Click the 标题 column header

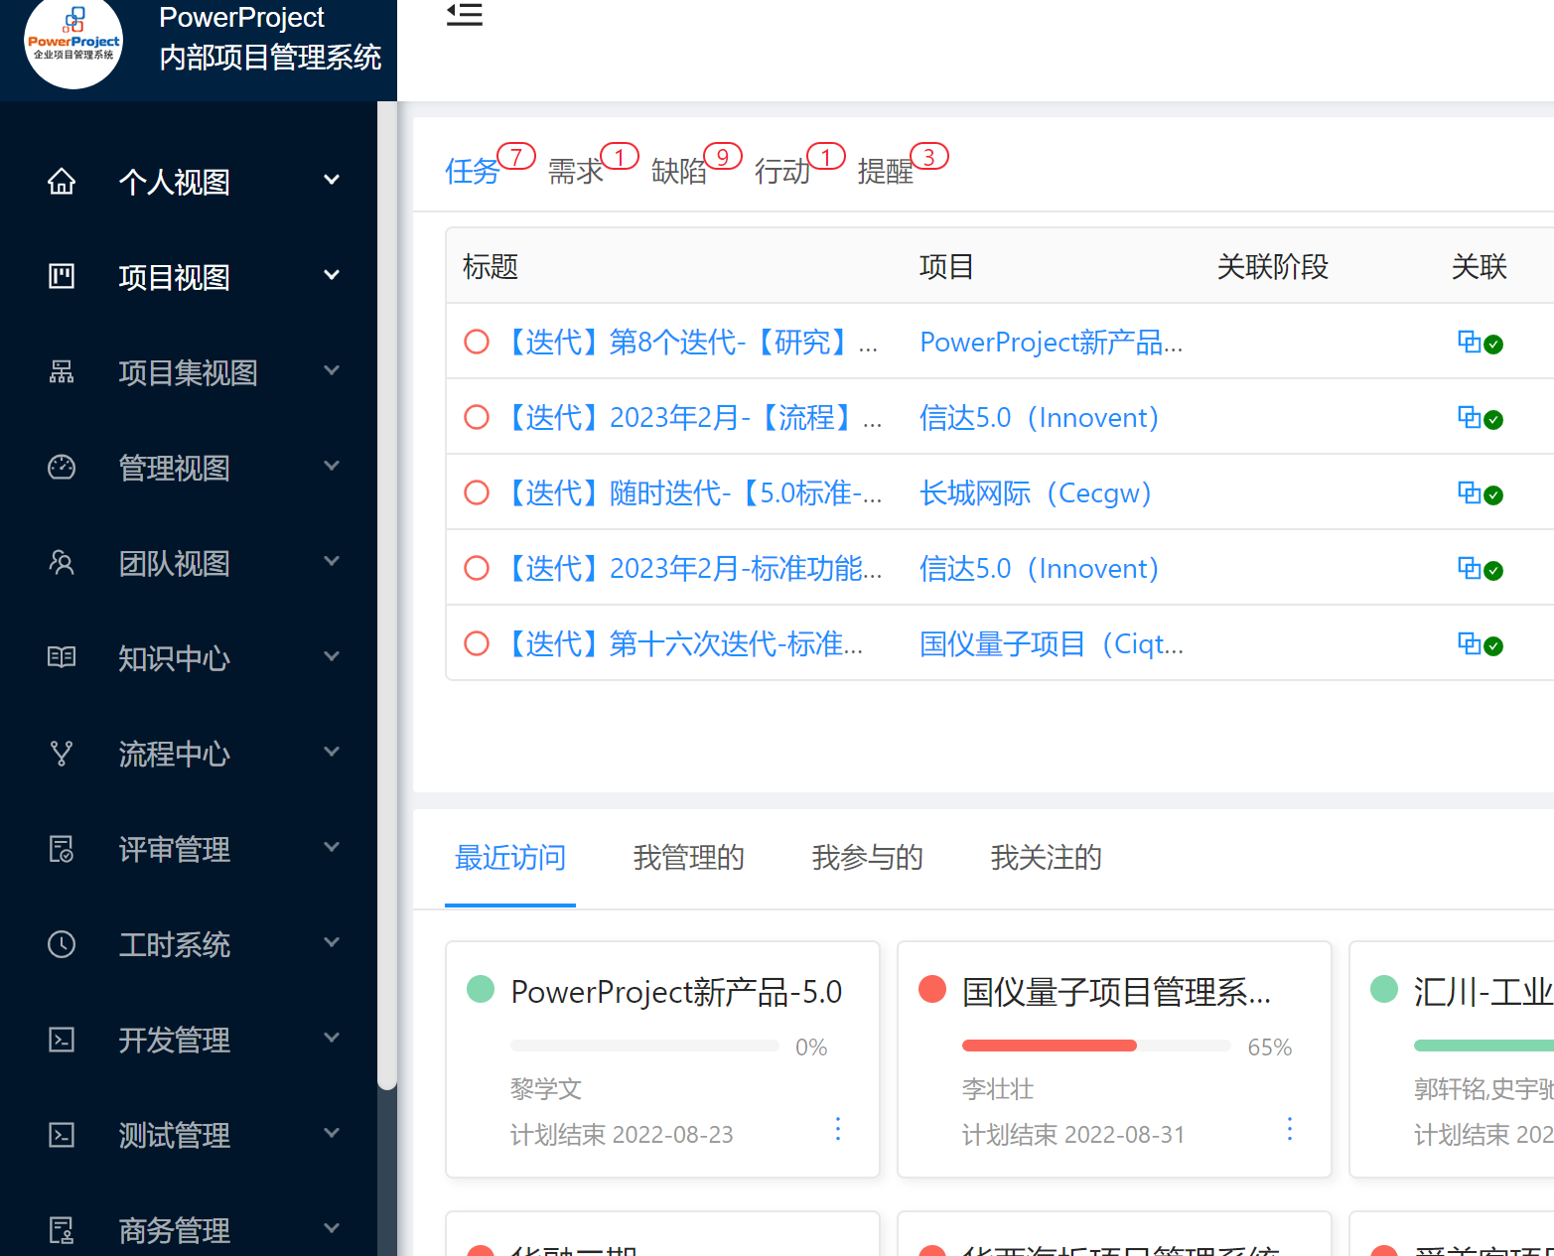(491, 267)
